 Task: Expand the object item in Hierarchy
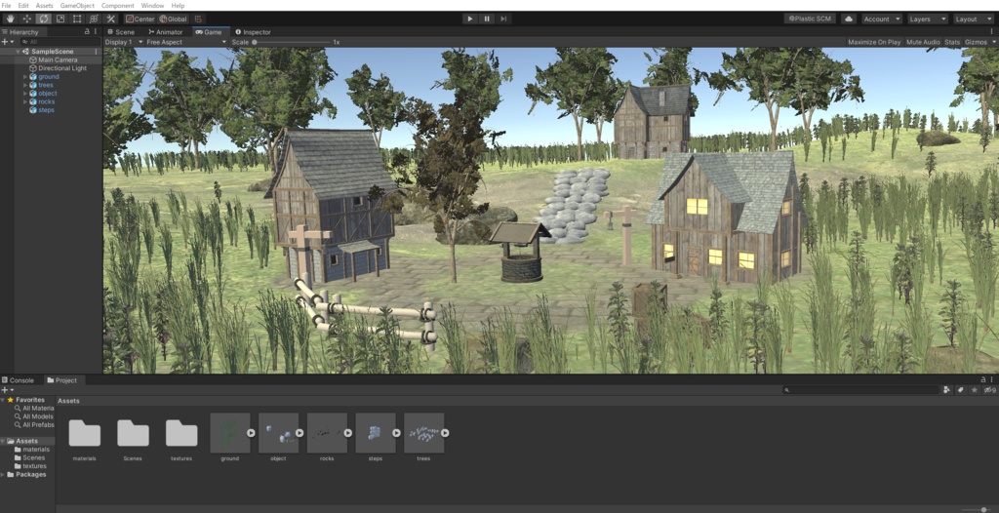click(x=25, y=93)
